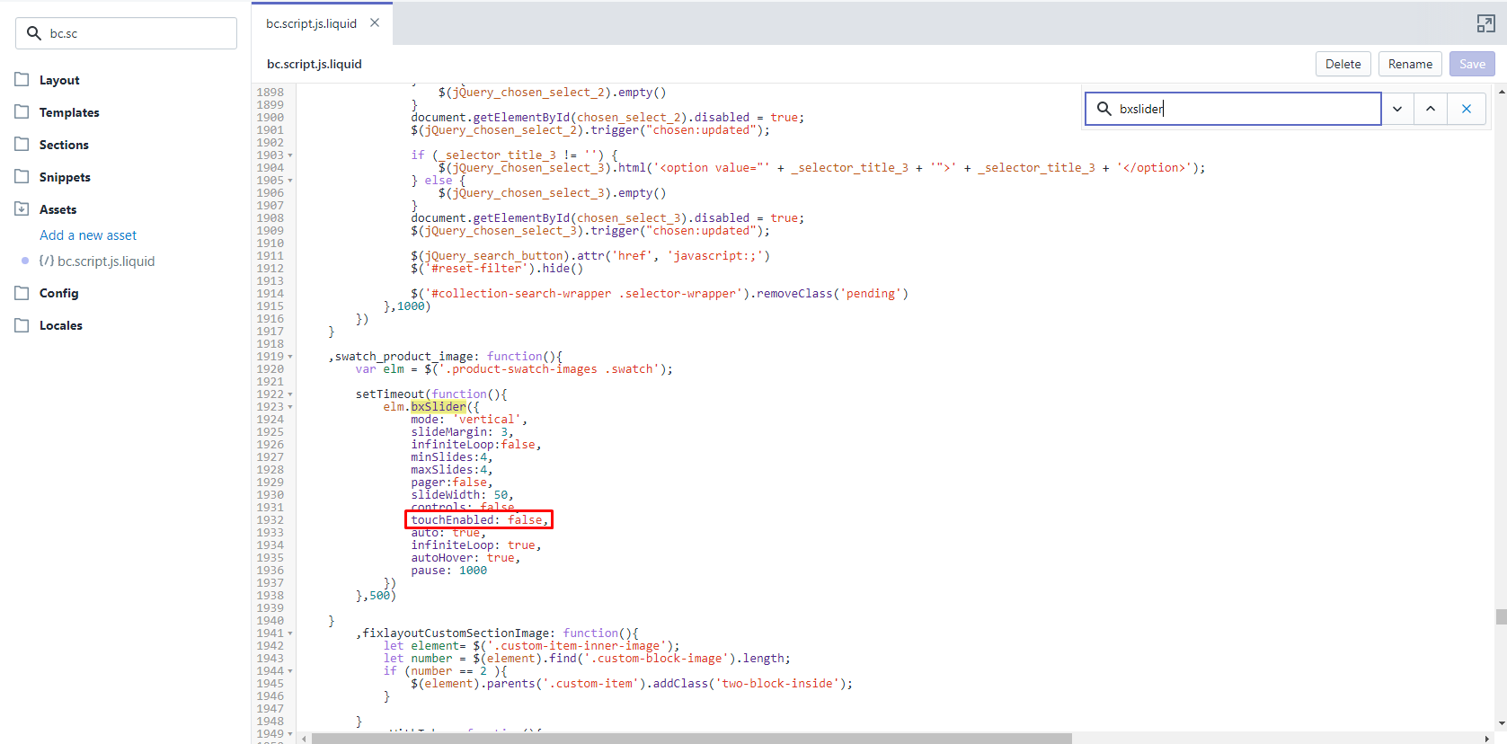This screenshot has height=744, width=1507.
Task: Expand the Sections folder
Action: coord(64,145)
